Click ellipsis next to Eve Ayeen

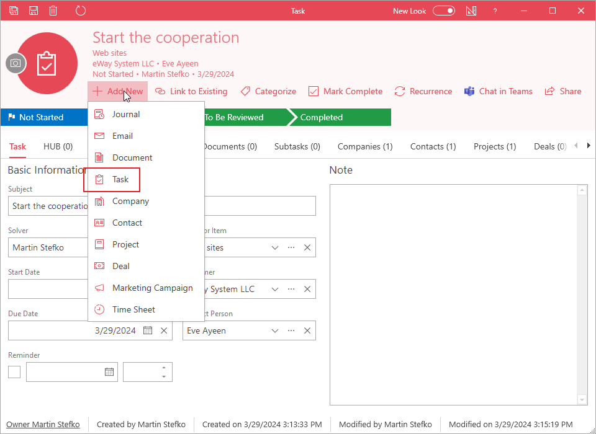point(291,330)
